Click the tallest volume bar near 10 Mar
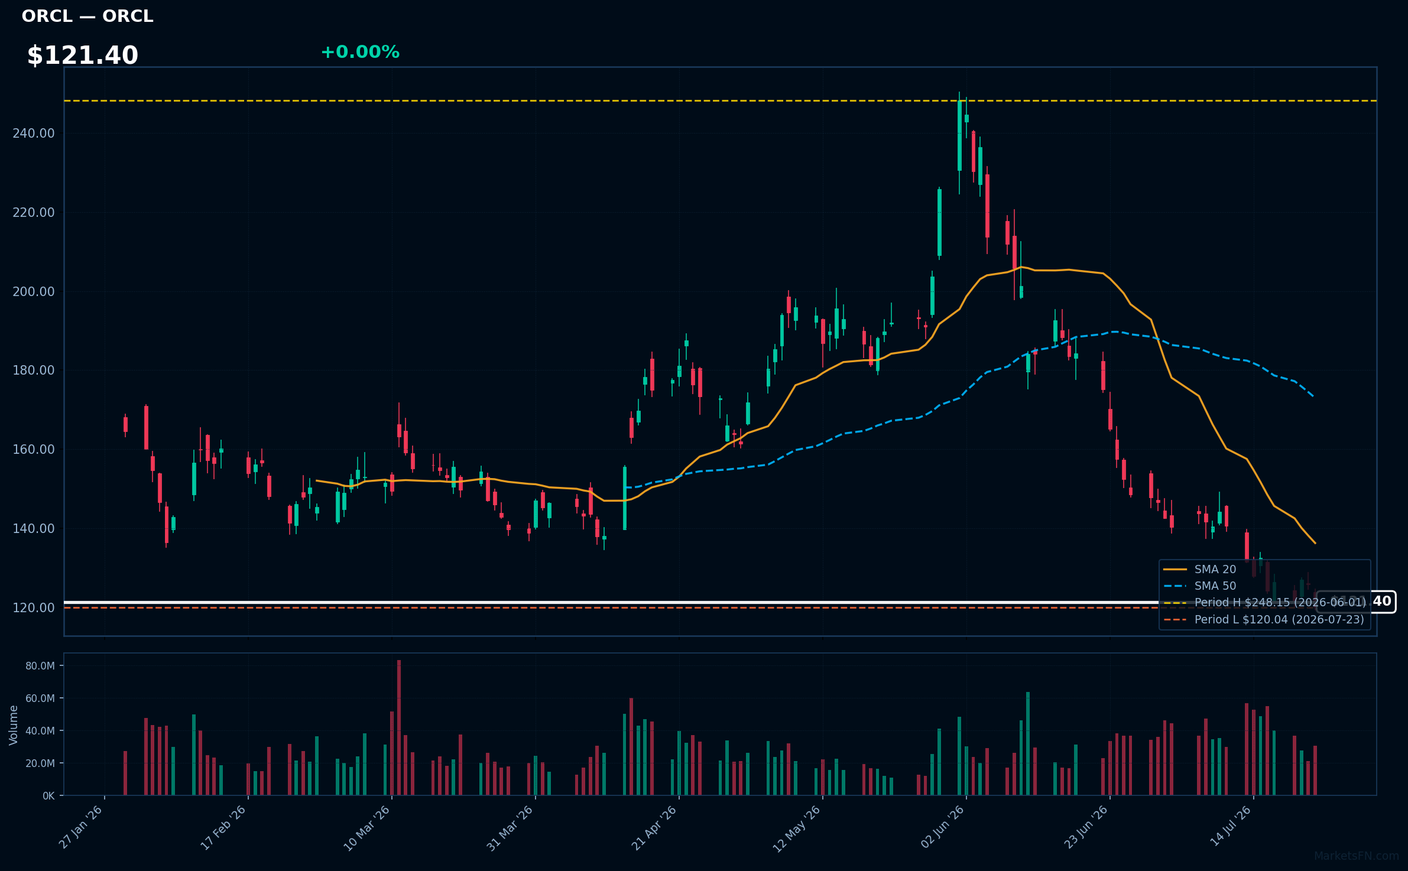Screen dimensions: 1408x871 tap(399, 727)
